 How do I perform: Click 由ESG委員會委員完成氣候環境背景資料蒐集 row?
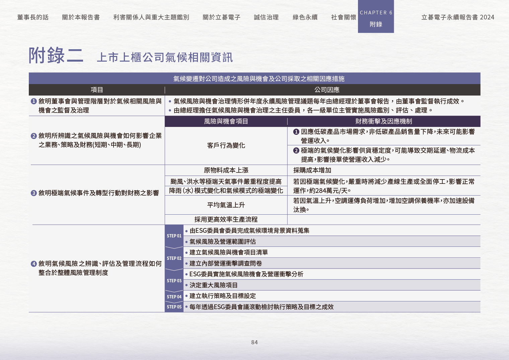[x=332, y=230]
